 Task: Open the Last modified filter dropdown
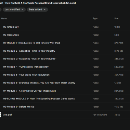coord(14,9)
